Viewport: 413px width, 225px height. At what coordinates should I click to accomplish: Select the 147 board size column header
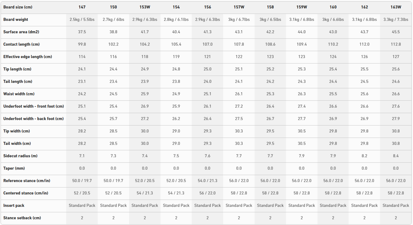click(x=82, y=7)
